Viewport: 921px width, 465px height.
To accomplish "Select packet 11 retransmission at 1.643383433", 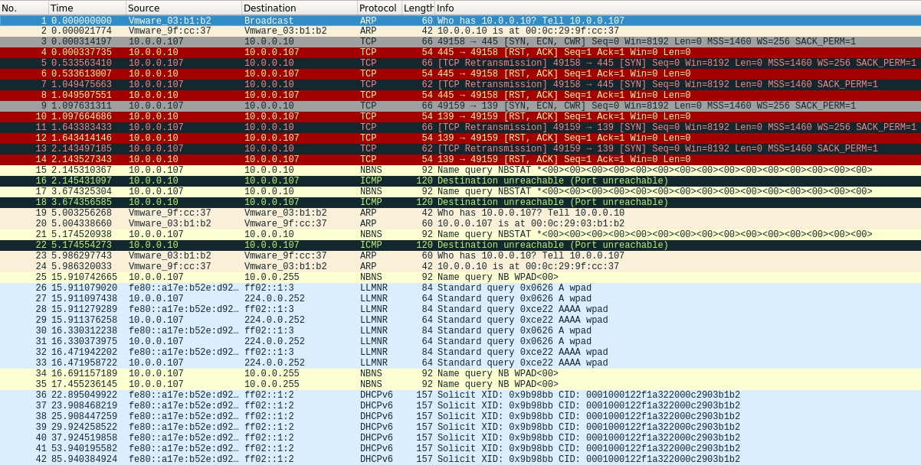I will pyautogui.click(x=460, y=128).
